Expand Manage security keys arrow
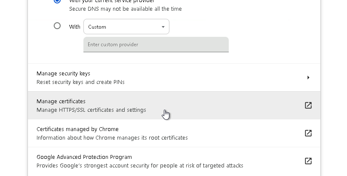 click(x=308, y=78)
